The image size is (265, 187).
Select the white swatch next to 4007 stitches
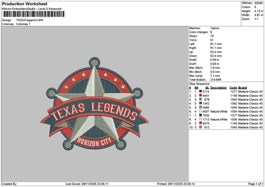coord(201,111)
